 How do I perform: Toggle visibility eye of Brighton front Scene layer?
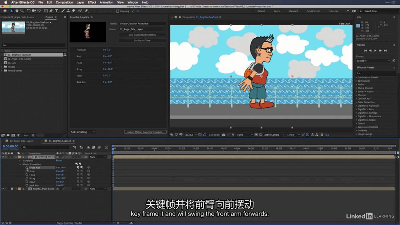[3, 189]
